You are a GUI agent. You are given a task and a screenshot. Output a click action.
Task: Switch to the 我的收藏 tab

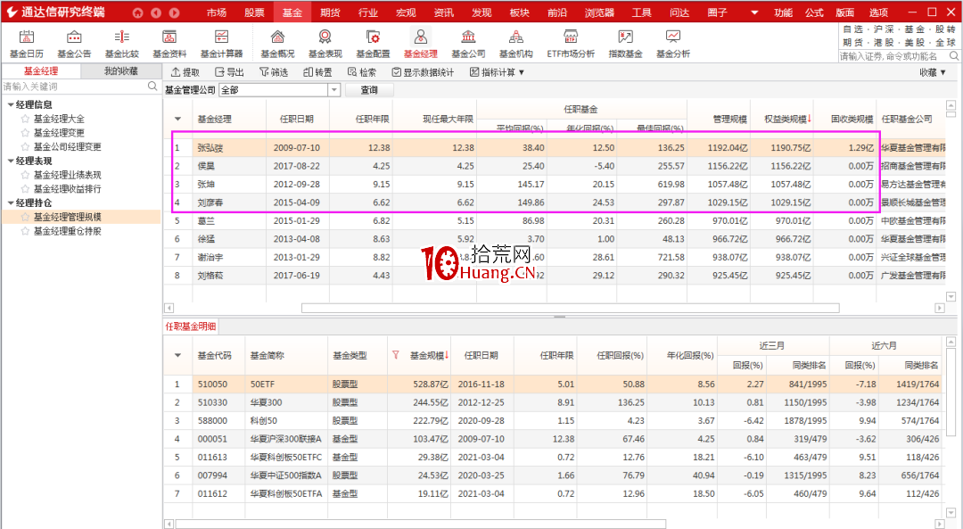121,71
